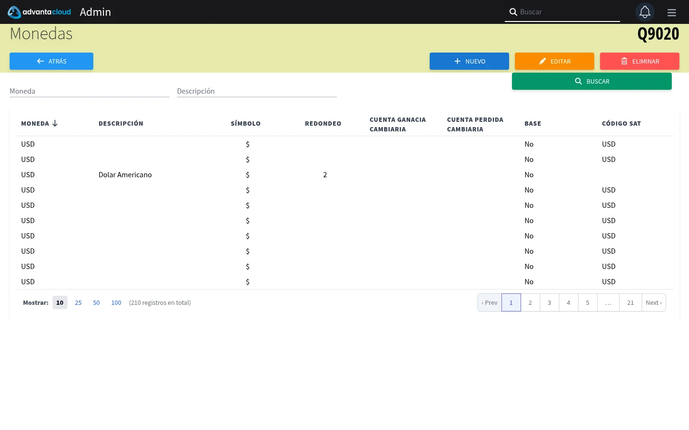Jump to last page 21
689x430 pixels.
[x=631, y=302]
